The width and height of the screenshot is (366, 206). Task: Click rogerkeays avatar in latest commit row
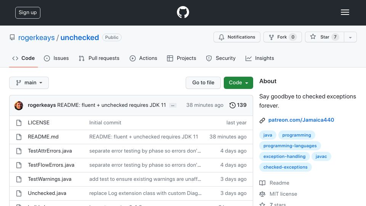(19, 106)
